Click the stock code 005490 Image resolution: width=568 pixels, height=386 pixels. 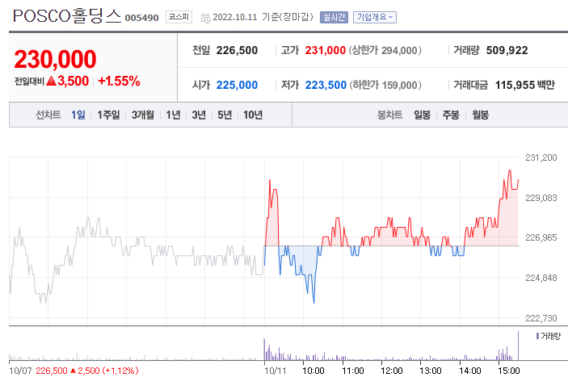141,18
